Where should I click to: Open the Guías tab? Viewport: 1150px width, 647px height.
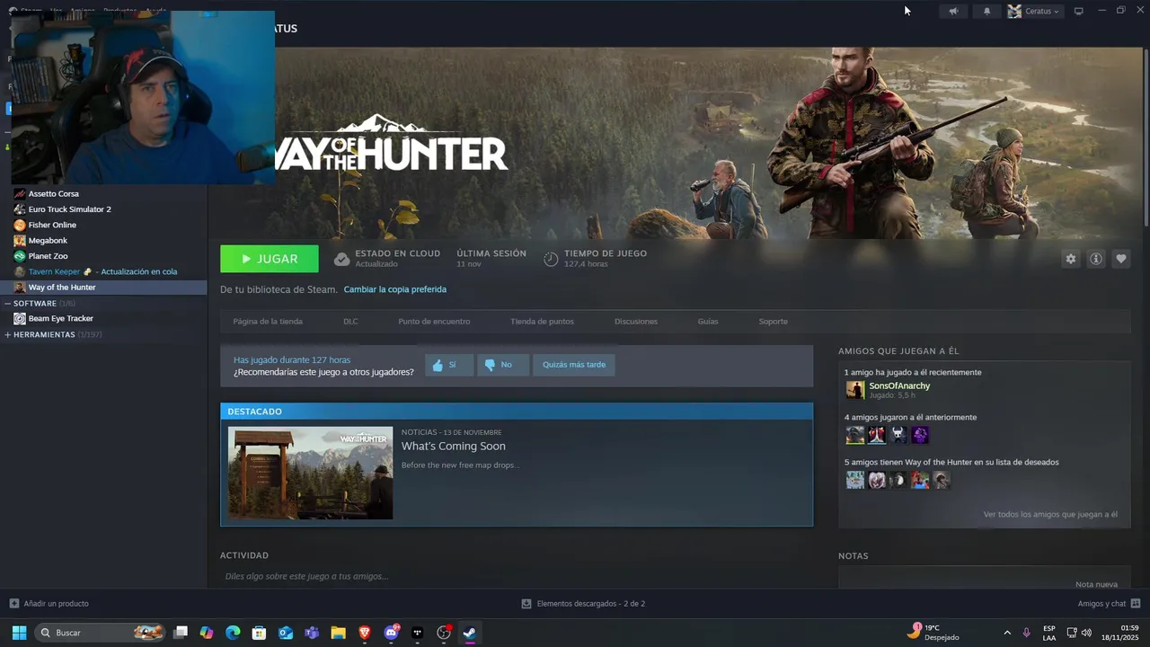[x=708, y=322]
